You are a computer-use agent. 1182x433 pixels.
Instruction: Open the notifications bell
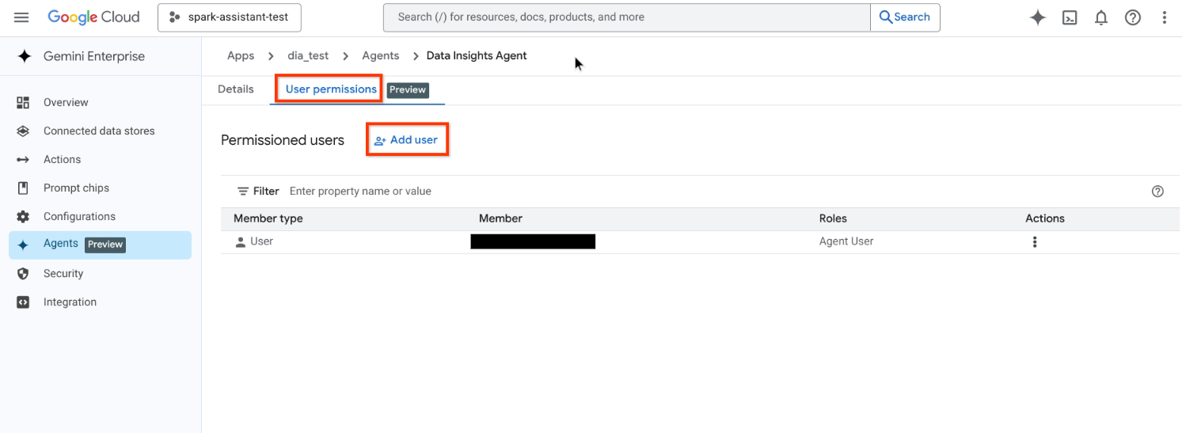click(x=1100, y=17)
